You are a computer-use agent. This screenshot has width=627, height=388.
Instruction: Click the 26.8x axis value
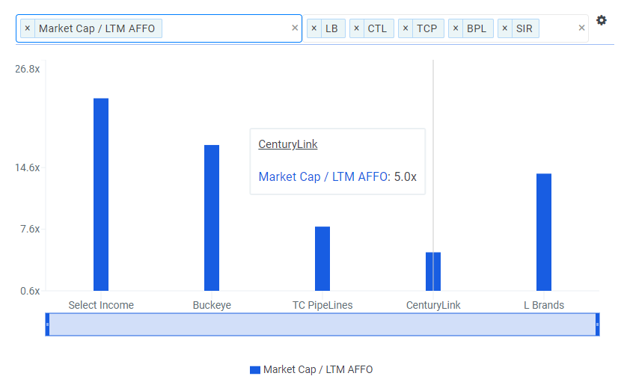28,69
